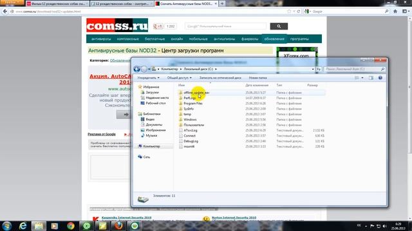Open мобильные menu on comss.ru
Screen dimensions: 412x231
coord(198,38)
